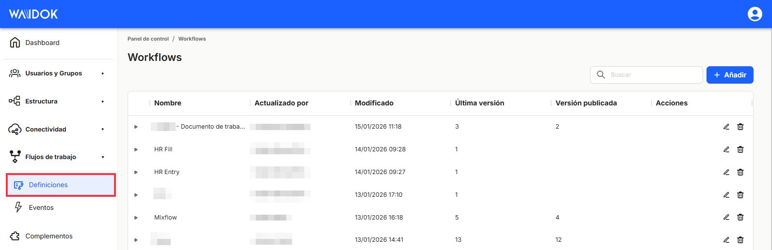Edit the Mixflow workflow pencil icon
The height and width of the screenshot is (250, 772).
point(726,218)
